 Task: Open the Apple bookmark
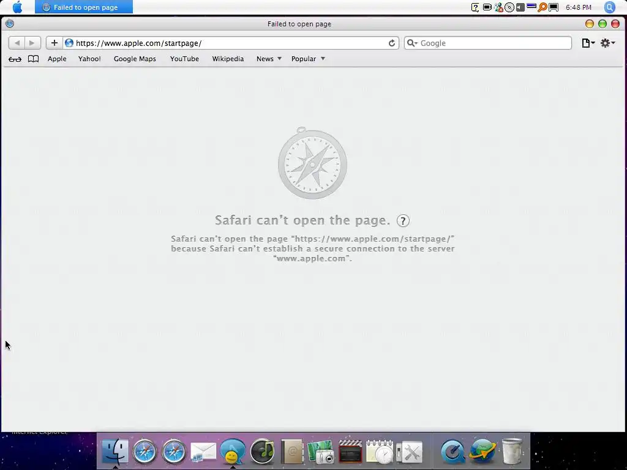point(57,59)
